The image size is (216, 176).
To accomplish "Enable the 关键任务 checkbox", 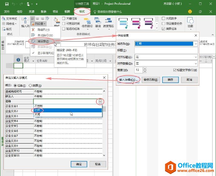I will coord(64,19).
